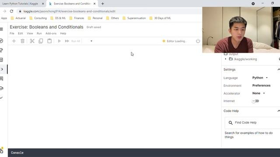This screenshot has width=280, height=157.
Task: Reload the page
Action: (x=11, y=11)
